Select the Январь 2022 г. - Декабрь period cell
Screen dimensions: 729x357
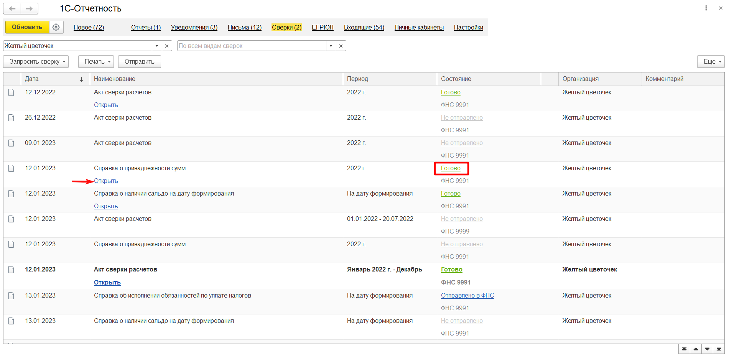385,270
